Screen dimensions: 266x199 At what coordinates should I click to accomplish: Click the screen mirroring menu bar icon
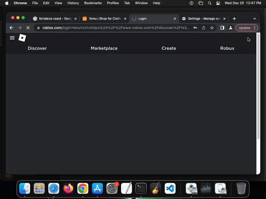tap(201, 3)
